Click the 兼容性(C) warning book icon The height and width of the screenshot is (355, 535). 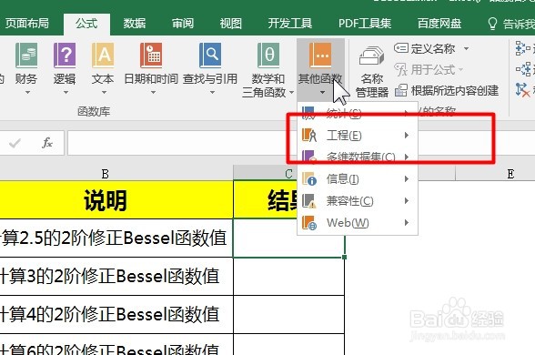point(309,200)
